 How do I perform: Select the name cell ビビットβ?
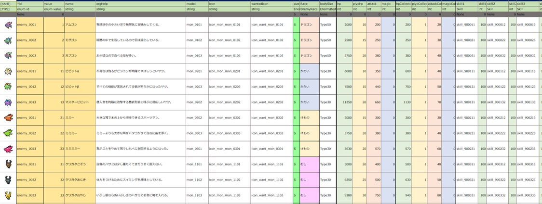(x=80, y=87)
